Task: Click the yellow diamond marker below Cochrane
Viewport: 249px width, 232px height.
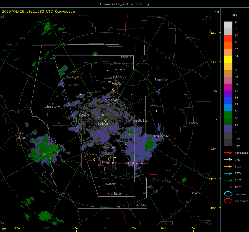Action: click(95, 159)
